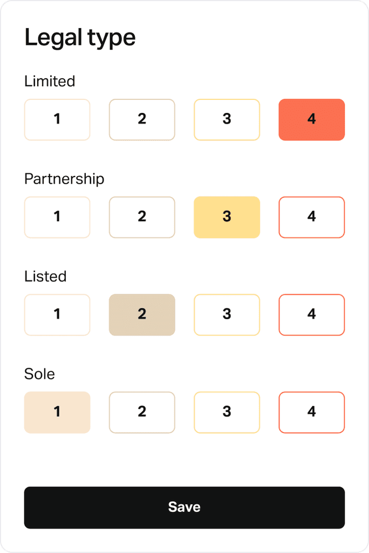The image size is (369, 553).
Task: Select option 4 under Sole
Action: pyautogui.click(x=312, y=412)
